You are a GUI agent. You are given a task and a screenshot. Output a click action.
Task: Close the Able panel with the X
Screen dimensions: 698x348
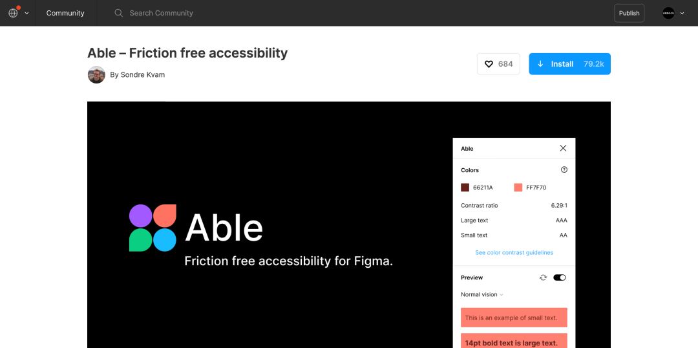[563, 148]
